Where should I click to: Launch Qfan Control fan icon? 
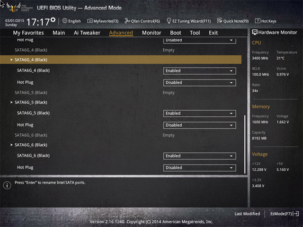click(x=127, y=21)
